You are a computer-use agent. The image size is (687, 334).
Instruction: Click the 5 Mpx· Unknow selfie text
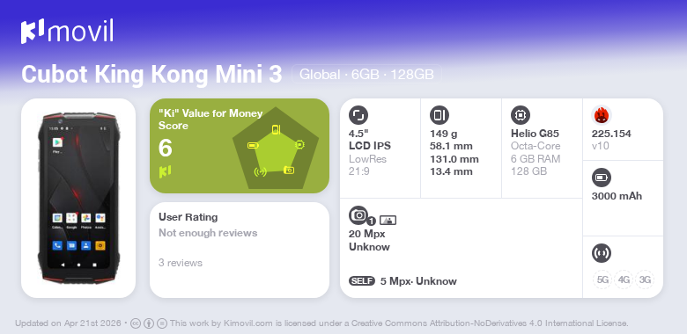coord(418,281)
